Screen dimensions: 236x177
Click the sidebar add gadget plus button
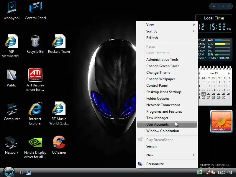(214, 6)
